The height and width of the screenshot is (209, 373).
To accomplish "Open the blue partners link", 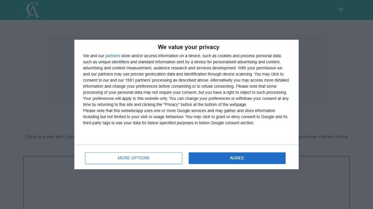I will 112,56.
